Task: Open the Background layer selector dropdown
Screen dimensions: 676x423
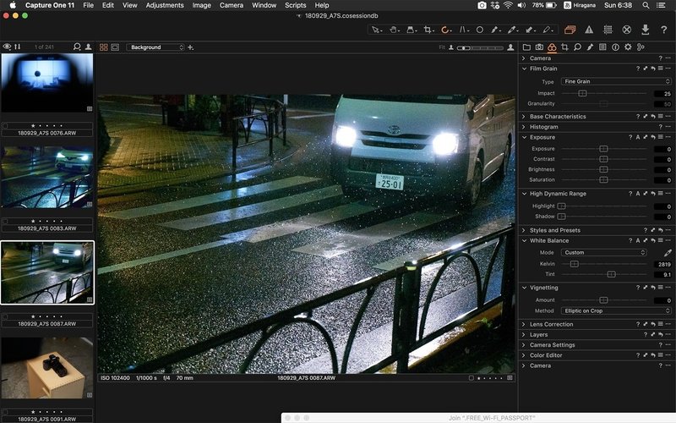Action: (155, 47)
